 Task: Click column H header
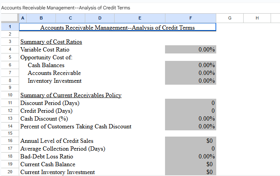click(257, 18)
